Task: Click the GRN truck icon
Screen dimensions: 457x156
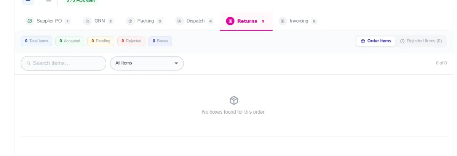Action: coord(88,21)
